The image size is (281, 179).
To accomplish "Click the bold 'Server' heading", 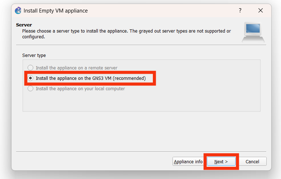I will click(24, 25).
